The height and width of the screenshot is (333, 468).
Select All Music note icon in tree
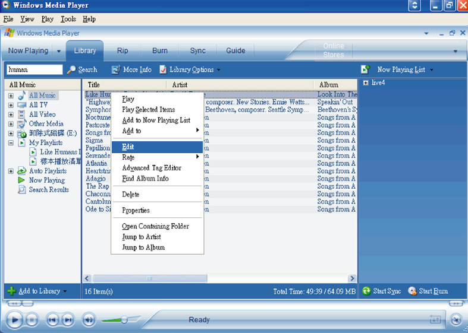coord(22,96)
